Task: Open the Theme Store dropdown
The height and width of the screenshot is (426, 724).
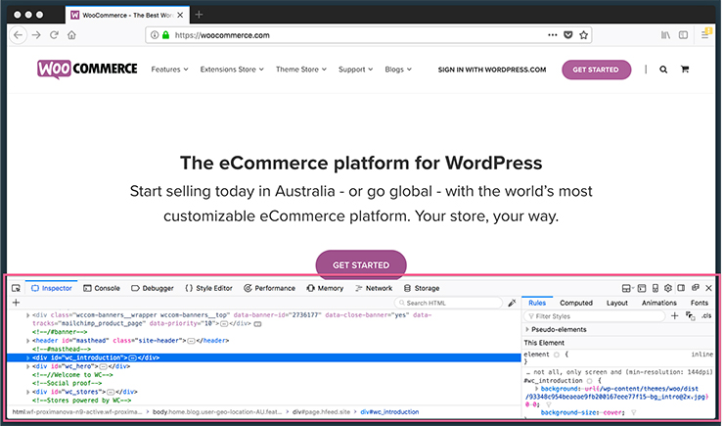Action: point(301,70)
